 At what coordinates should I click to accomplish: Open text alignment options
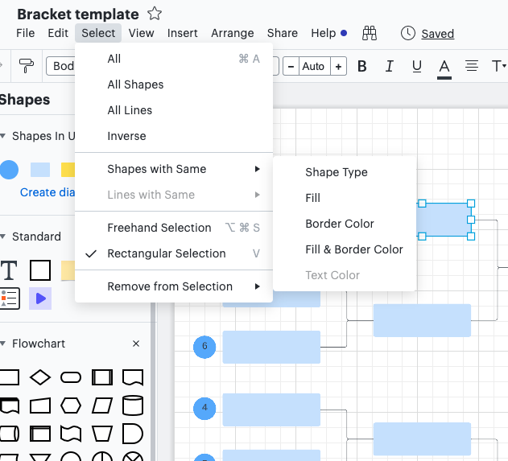pos(472,66)
